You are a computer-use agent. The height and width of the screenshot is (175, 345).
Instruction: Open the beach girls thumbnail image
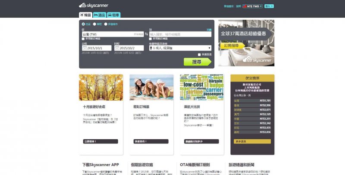click(151, 87)
